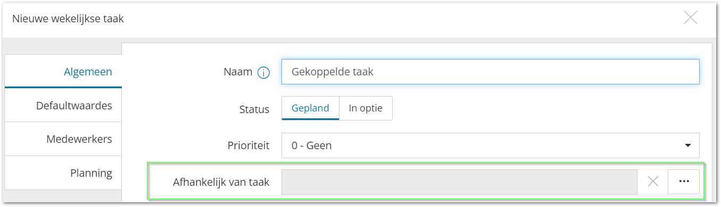Open the '0 - Geen' priority combo box
This screenshot has width=721, height=207.
[x=490, y=145]
